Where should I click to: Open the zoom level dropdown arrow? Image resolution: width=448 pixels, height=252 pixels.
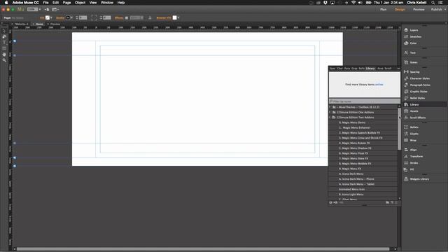[40, 9]
